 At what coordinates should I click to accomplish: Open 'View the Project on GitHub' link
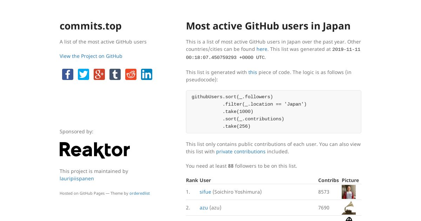click(91, 56)
